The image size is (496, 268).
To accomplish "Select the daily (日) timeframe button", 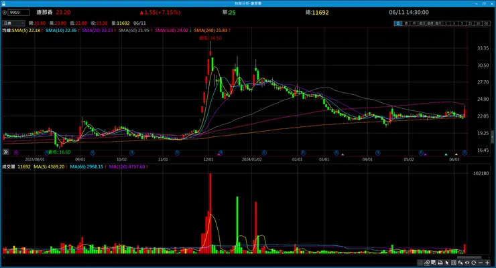I will [x=398, y=23].
